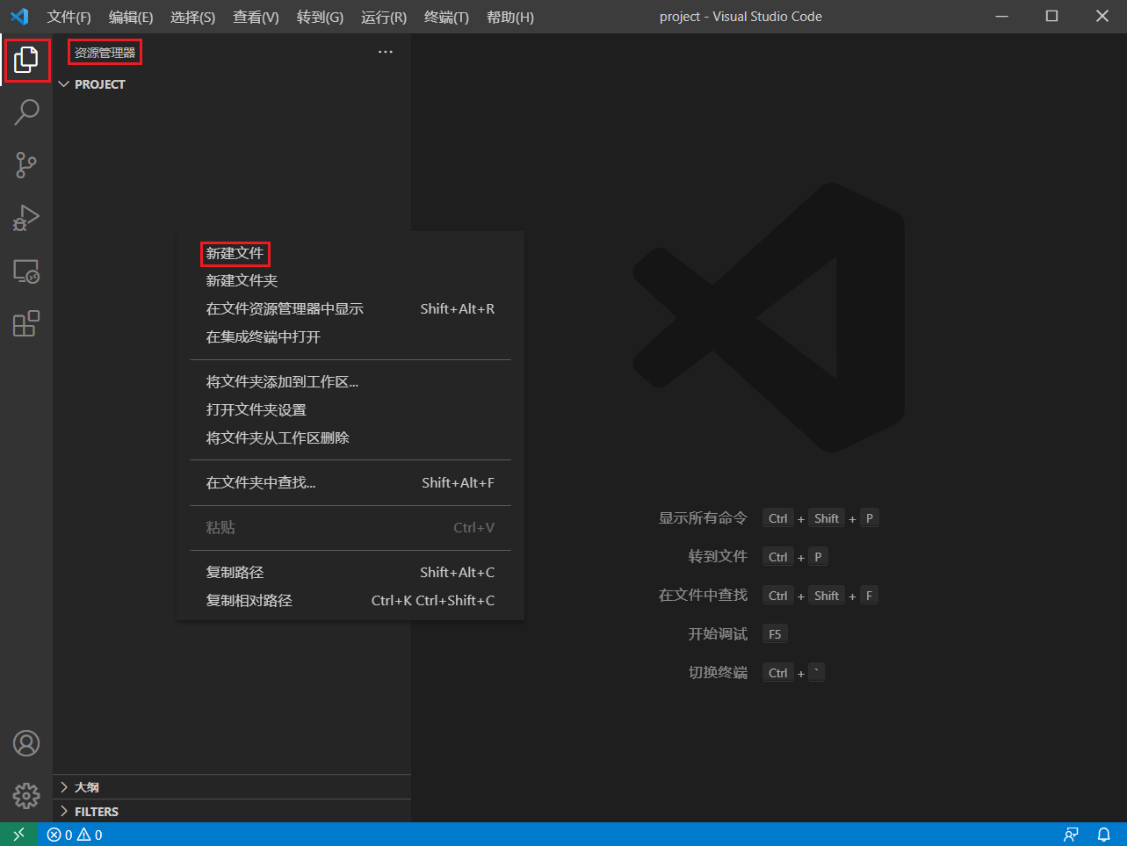Open the Source Control icon
The height and width of the screenshot is (846, 1127).
(26, 165)
